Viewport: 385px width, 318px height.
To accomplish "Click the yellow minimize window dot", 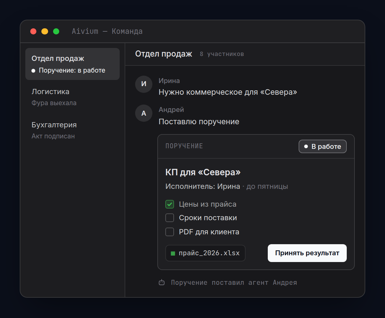I will (45, 31).
